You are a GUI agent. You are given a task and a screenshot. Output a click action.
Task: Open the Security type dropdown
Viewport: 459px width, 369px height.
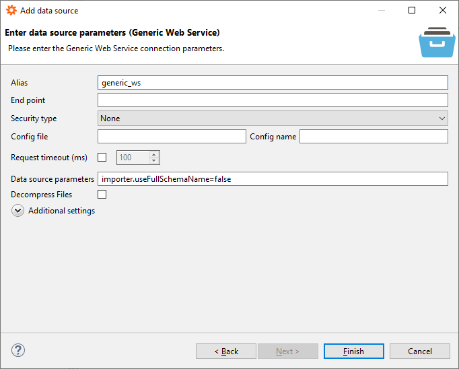point(273,119)
